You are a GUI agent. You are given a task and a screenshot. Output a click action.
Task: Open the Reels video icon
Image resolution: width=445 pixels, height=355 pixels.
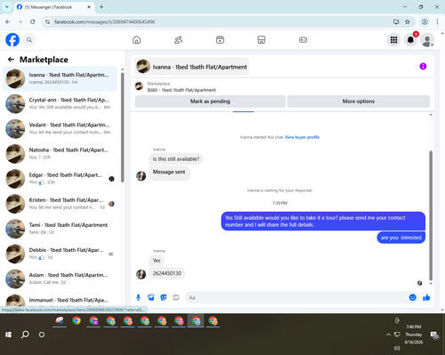coord(220,40)
